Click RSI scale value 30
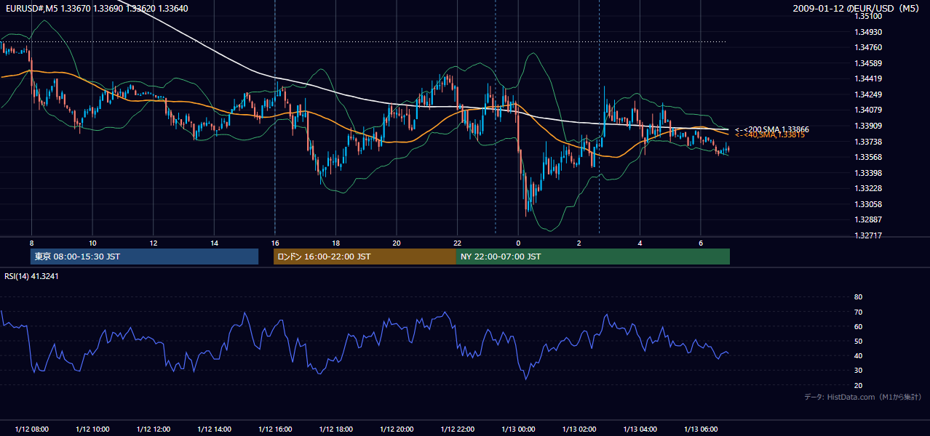930x436 pixels. tap(858, 371)
